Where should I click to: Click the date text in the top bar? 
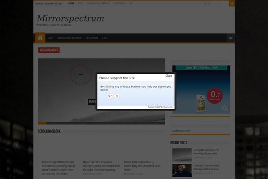click(49, 4)
